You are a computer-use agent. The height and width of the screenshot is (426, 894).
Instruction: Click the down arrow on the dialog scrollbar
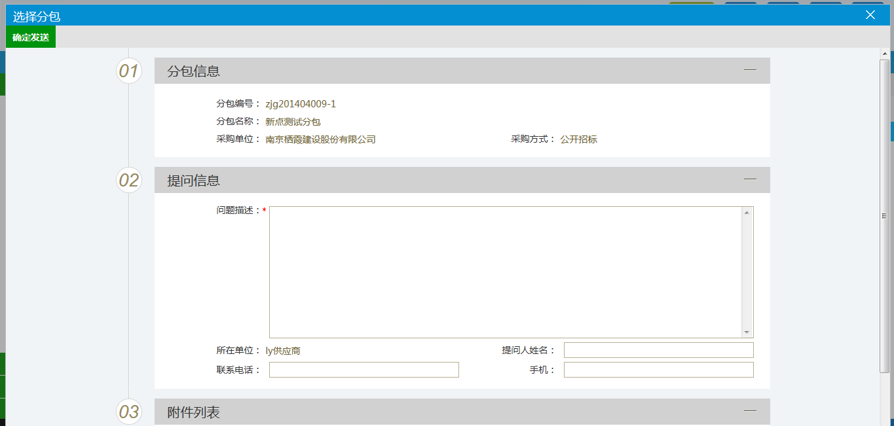[885, 421]
